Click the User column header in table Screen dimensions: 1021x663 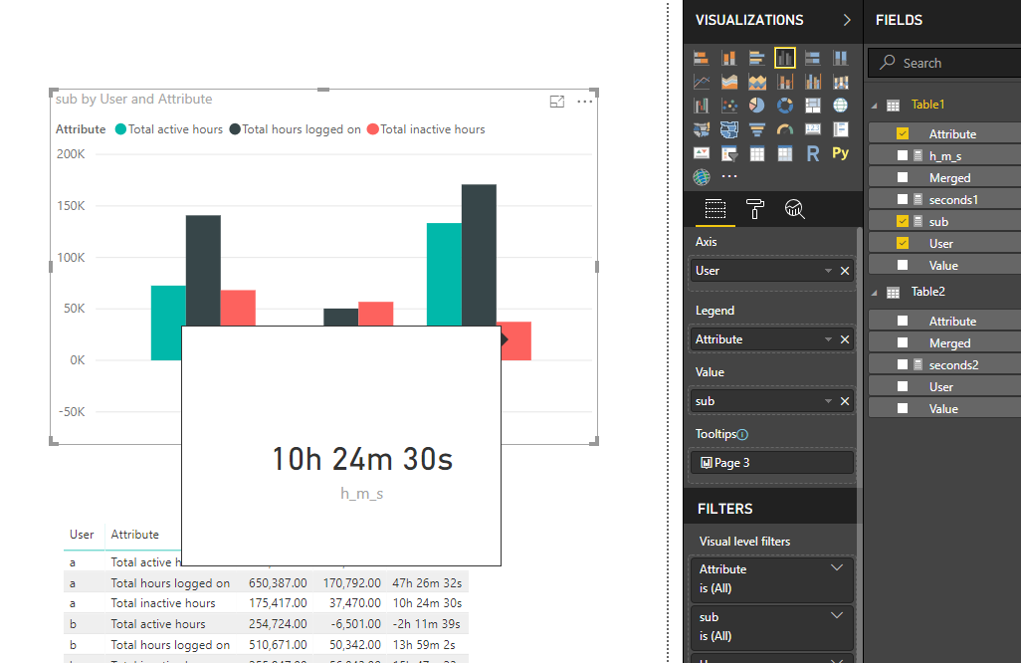(x=82, y=535)
